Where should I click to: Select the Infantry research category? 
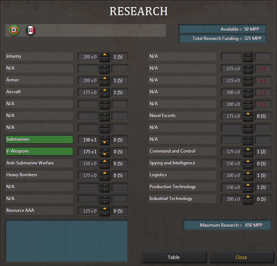[x=39, y=57]
